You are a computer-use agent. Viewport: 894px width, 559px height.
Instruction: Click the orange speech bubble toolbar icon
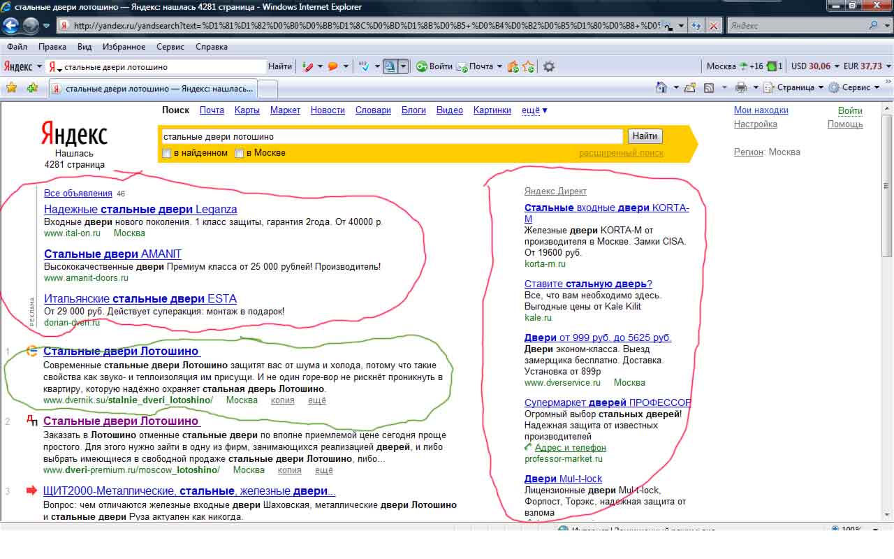point(333,66)
